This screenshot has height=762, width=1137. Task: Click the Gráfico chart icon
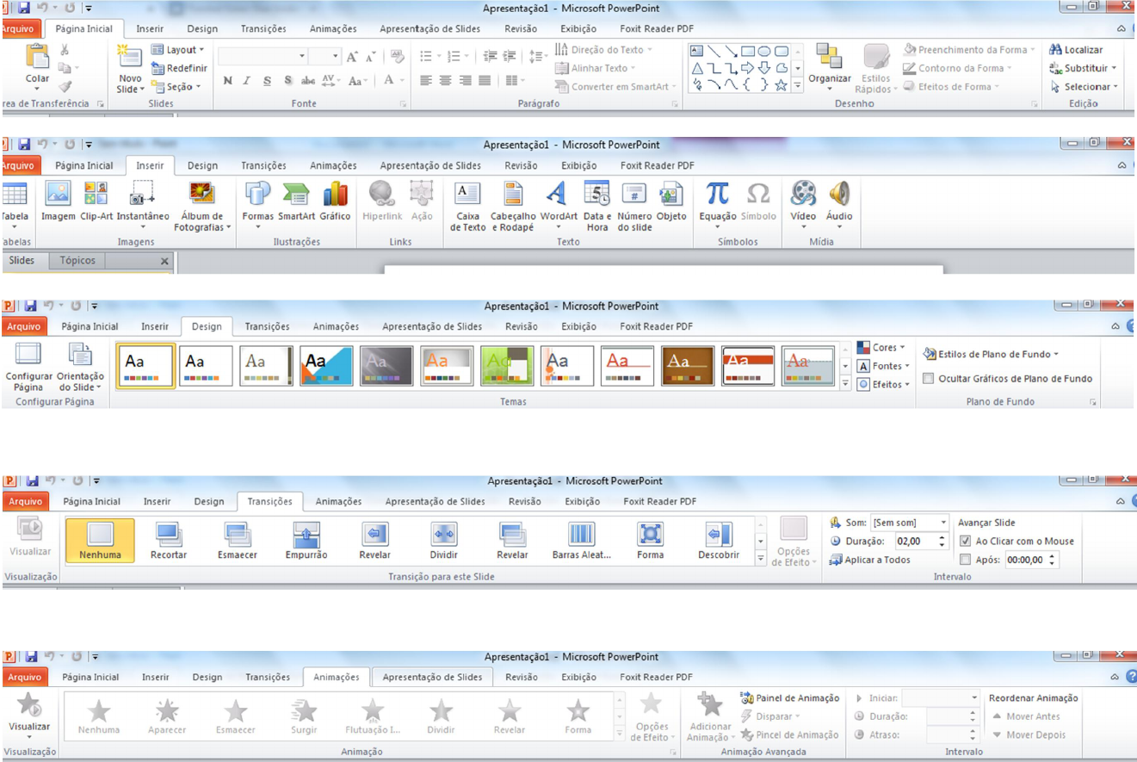coord(335,194)
